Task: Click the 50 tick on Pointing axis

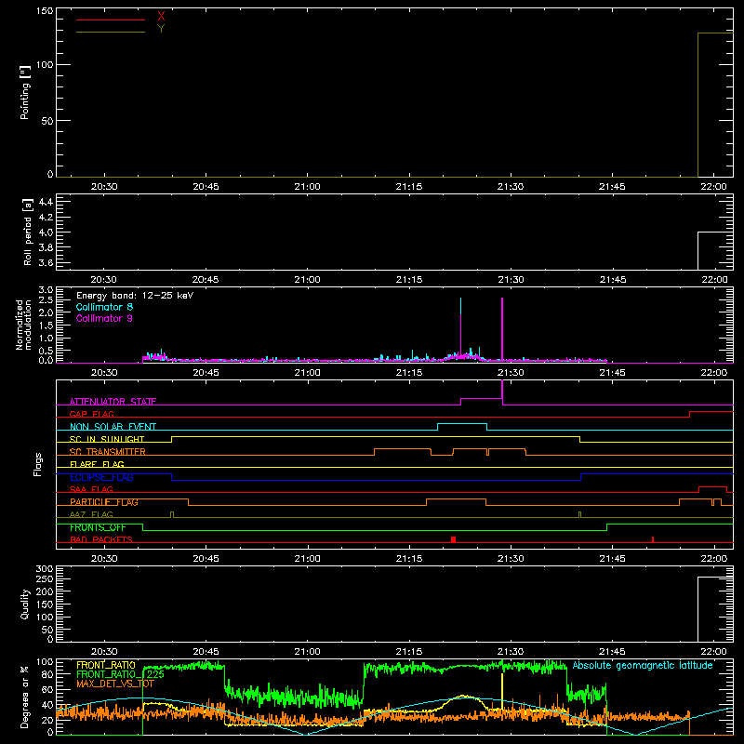Action: 47,121
